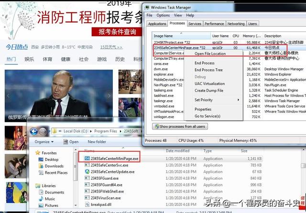The height and width of the screenshot is (213, 306).
Task: Click the Windows Task Manager title icon
Action: tap(147, 8)
